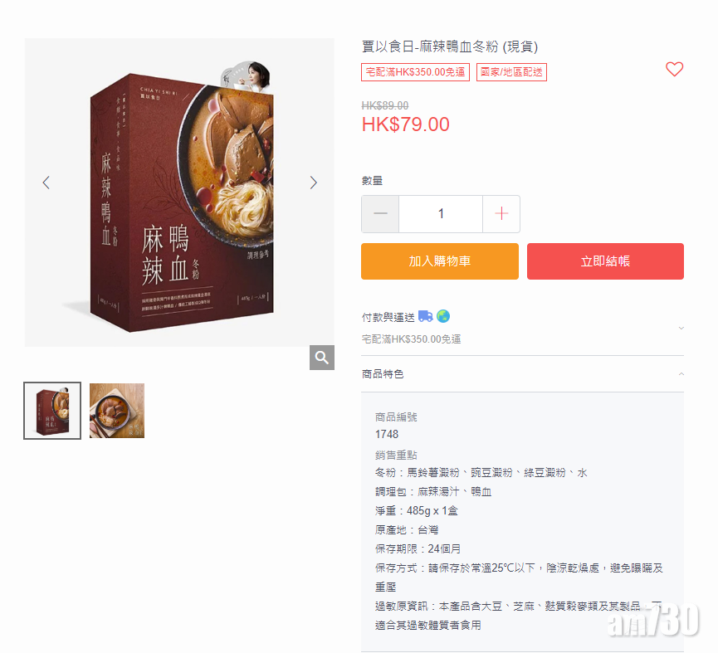Viewport: 718px width, 653px height.
Task: Increase quantity with plus button
Action: tap(501, 214)
